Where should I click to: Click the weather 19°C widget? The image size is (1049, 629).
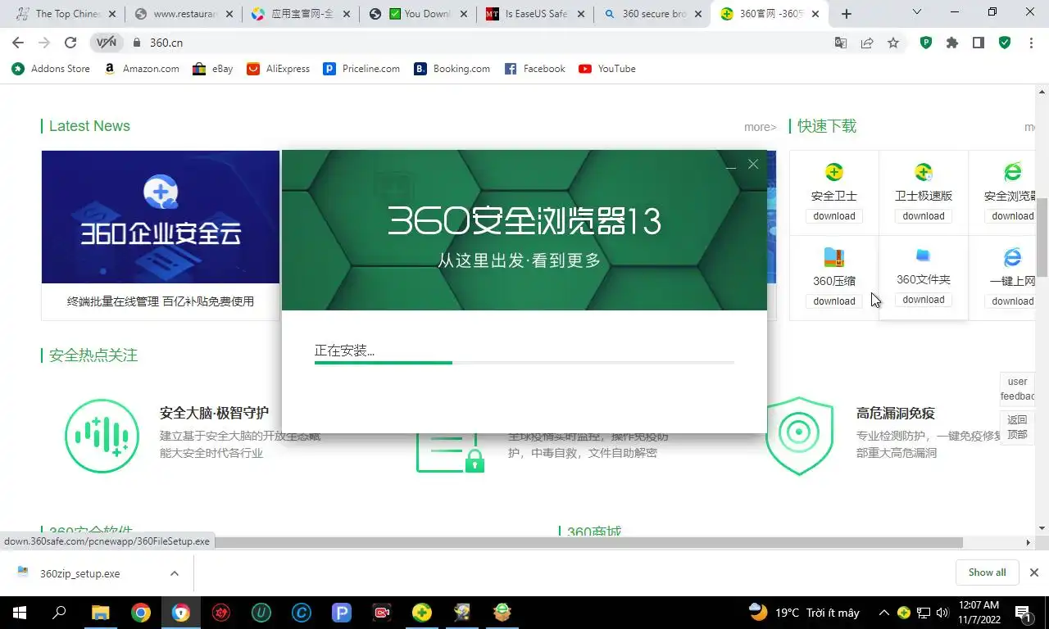tap(804, 612)
